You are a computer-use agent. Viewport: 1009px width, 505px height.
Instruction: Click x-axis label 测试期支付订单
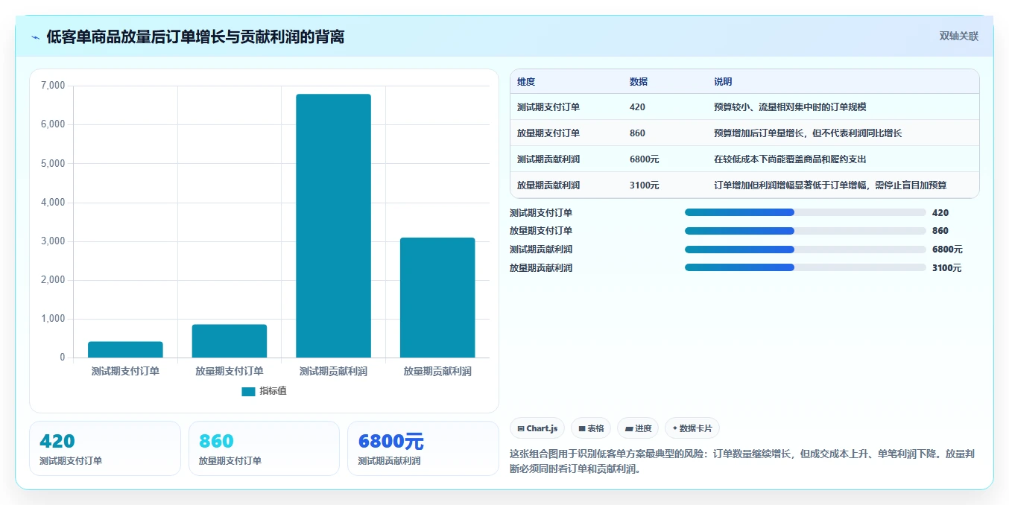125,371
